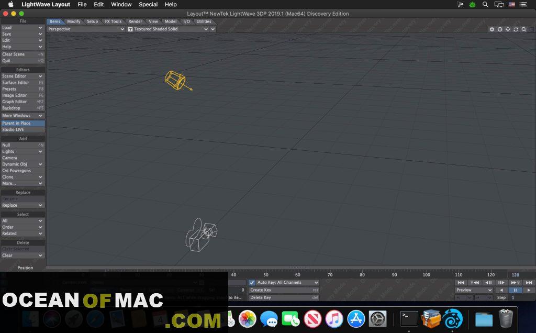Click Clear Scene
Image resolution: width=536 pixels, height=333 pixels.
pos(23,54)
